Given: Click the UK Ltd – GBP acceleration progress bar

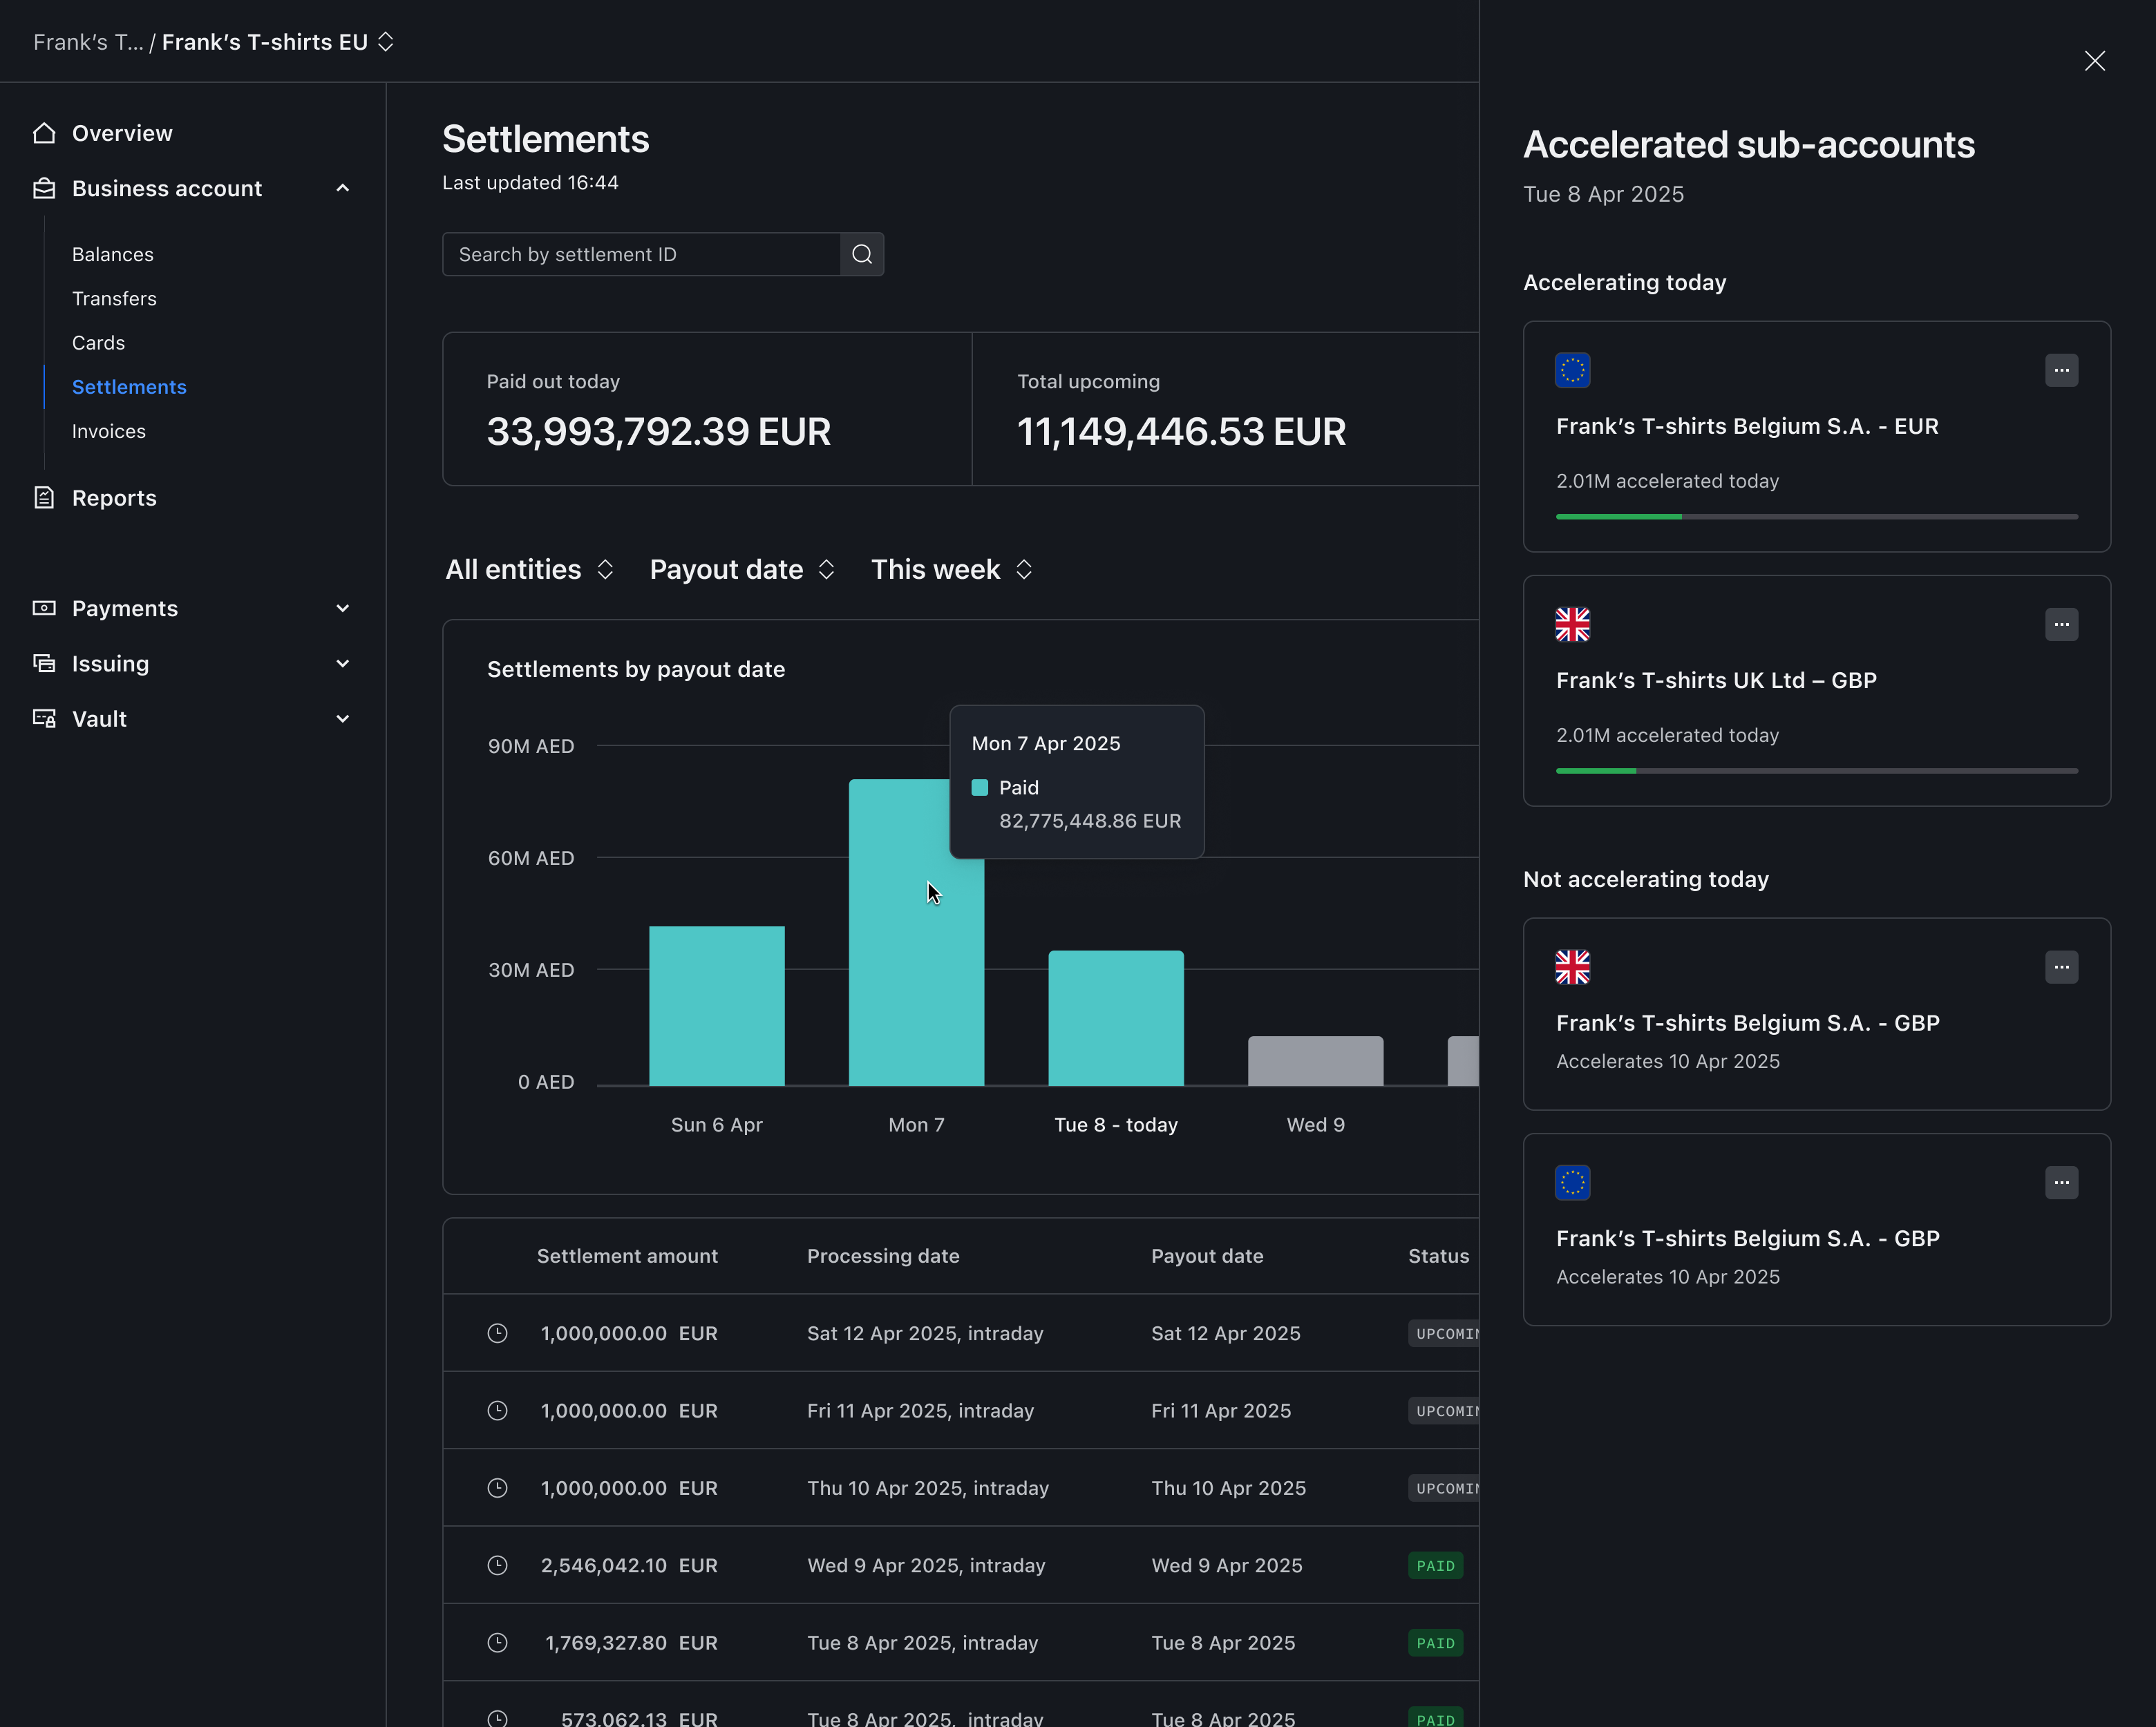Looking at the screenshot, I should point(1816,770).
